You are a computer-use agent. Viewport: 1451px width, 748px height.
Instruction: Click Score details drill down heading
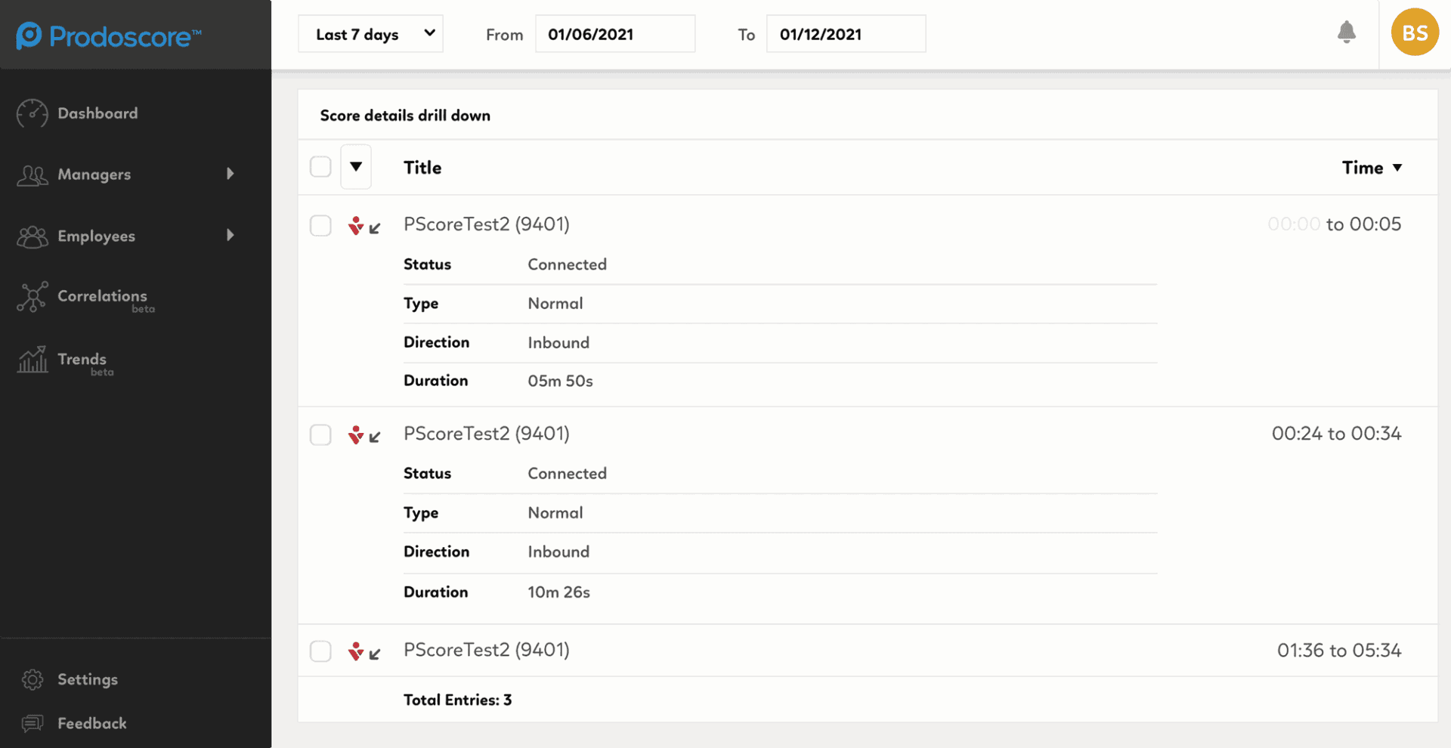405,116
